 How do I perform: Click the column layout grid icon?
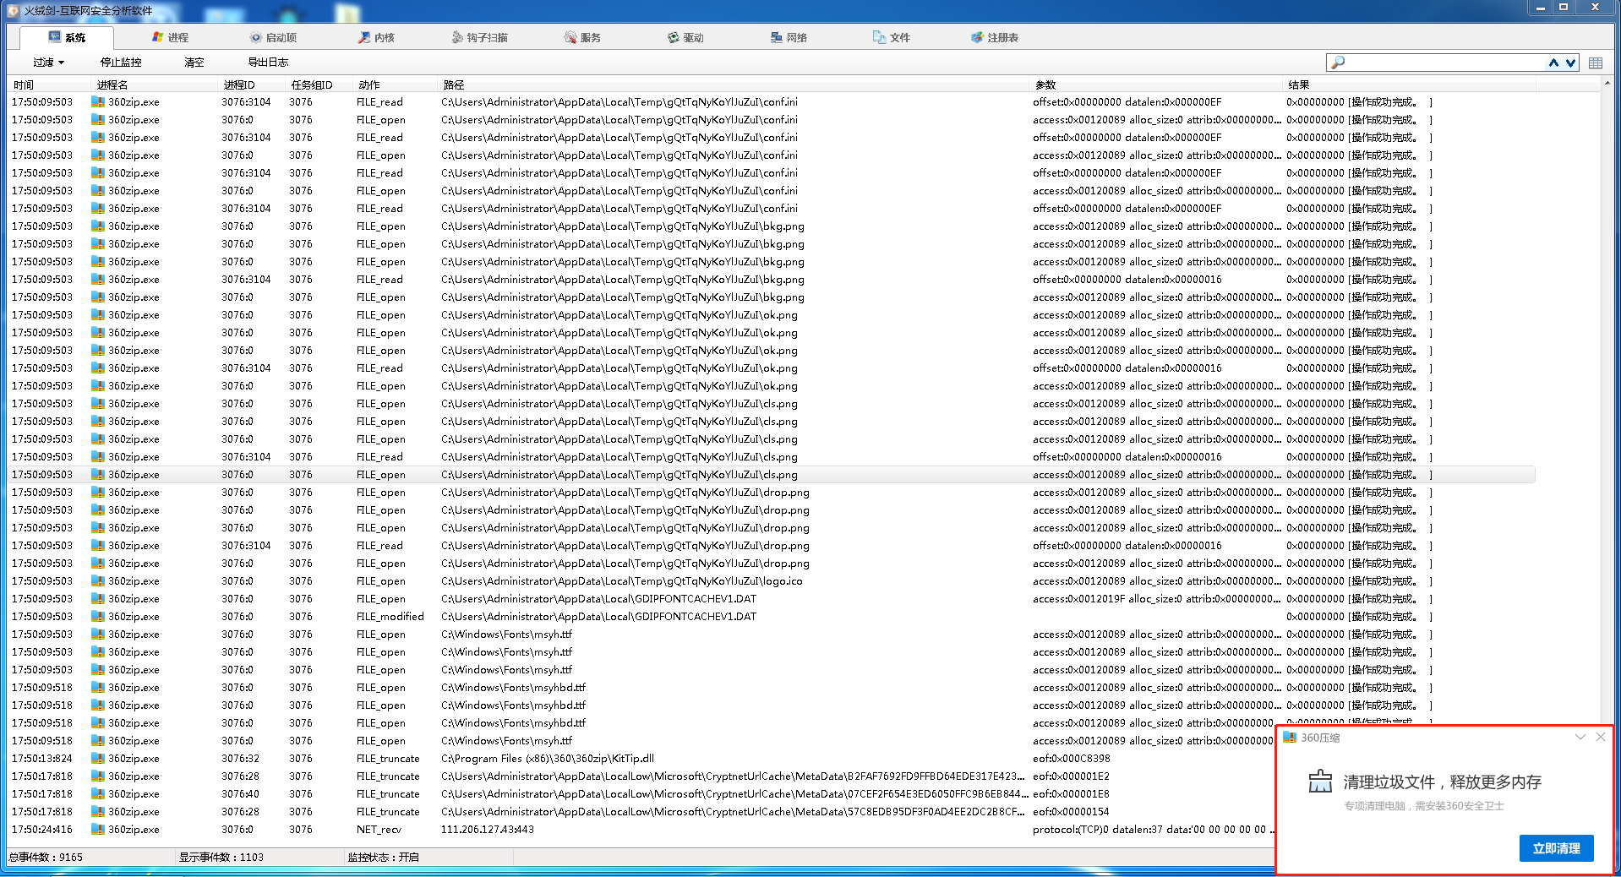[1595, 63]
